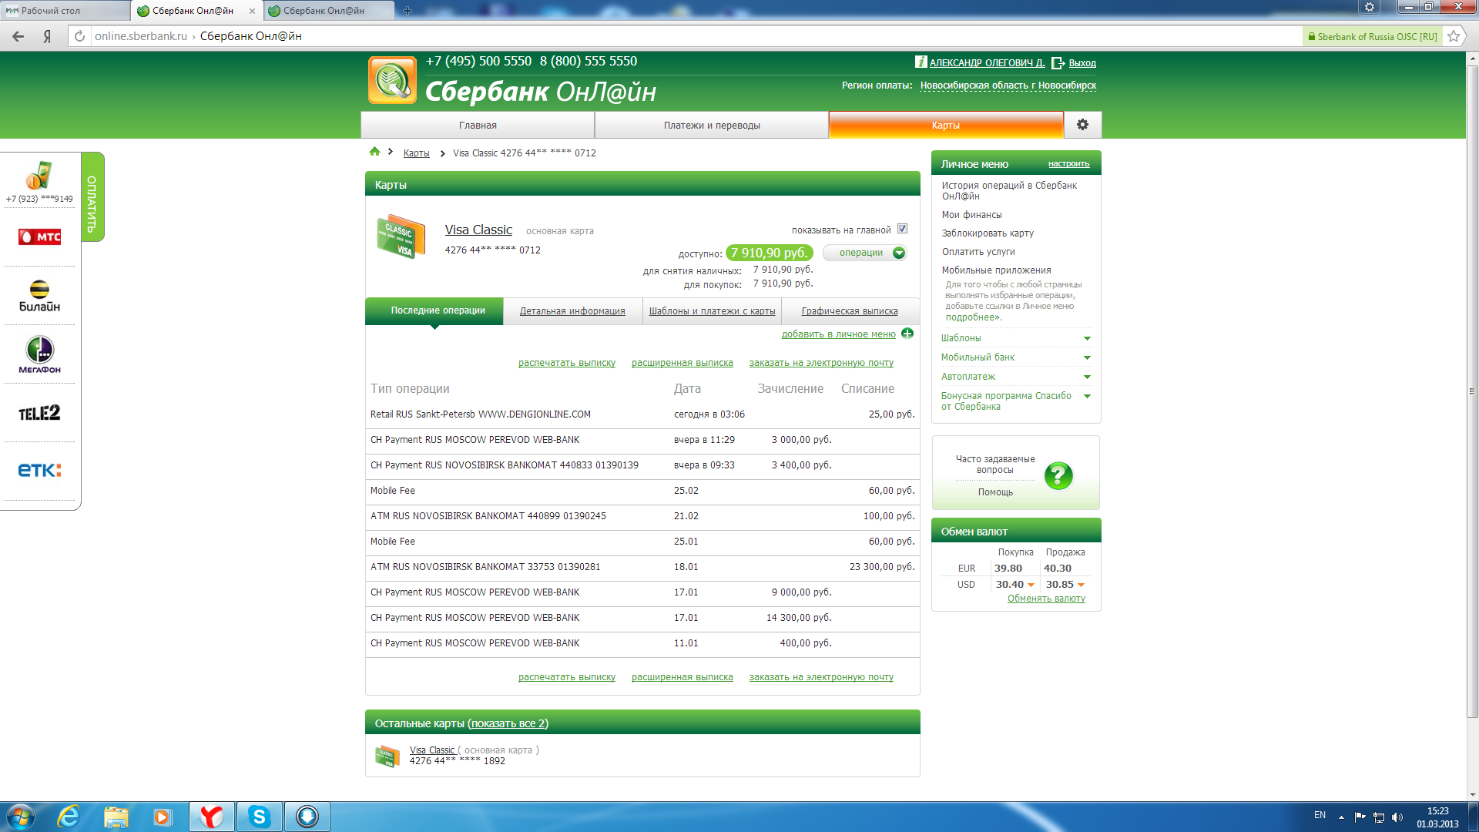This screenshot has height=832, width=1479.
Task: Open Оплатить услуги menu link
Action: [978, 252]
